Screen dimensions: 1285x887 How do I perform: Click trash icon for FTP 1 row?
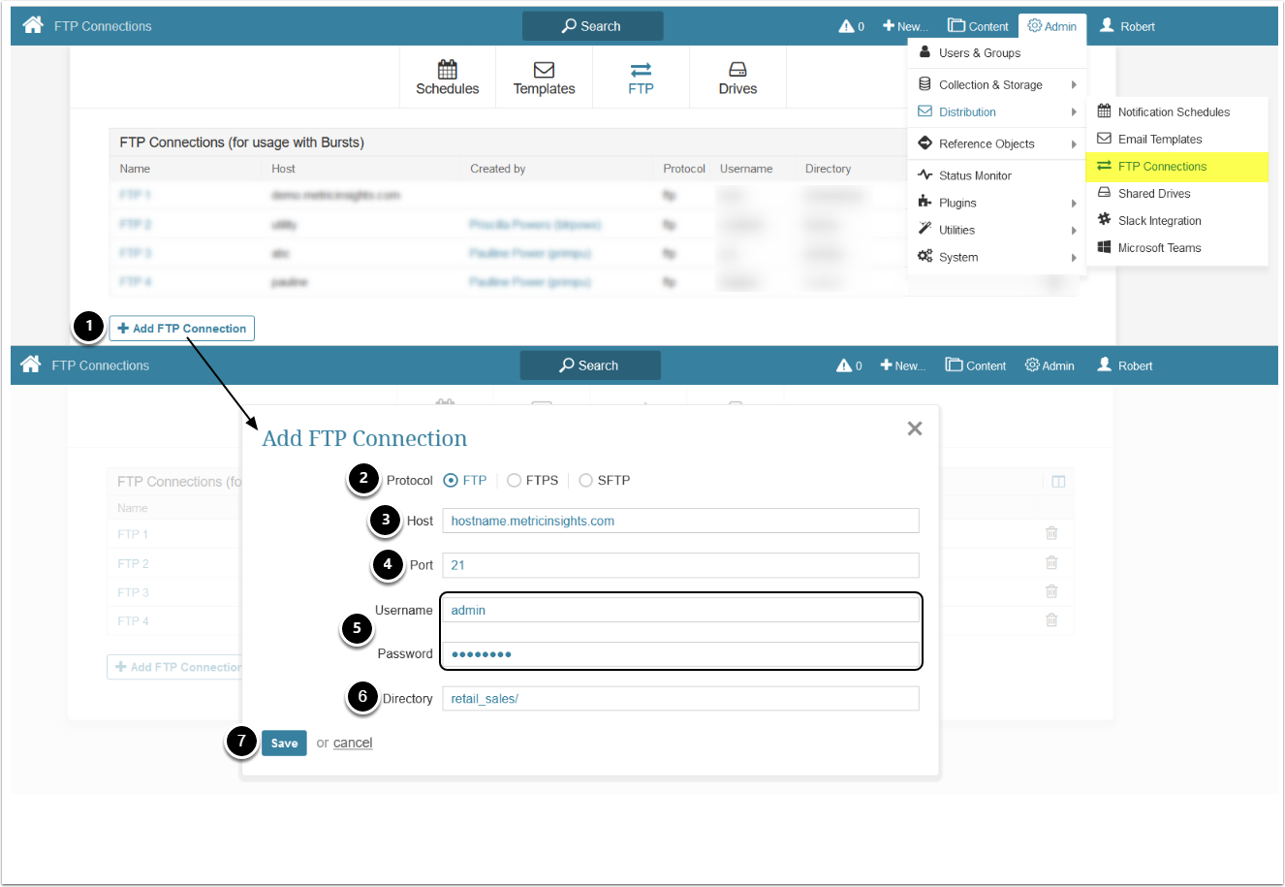point(1051,533)
